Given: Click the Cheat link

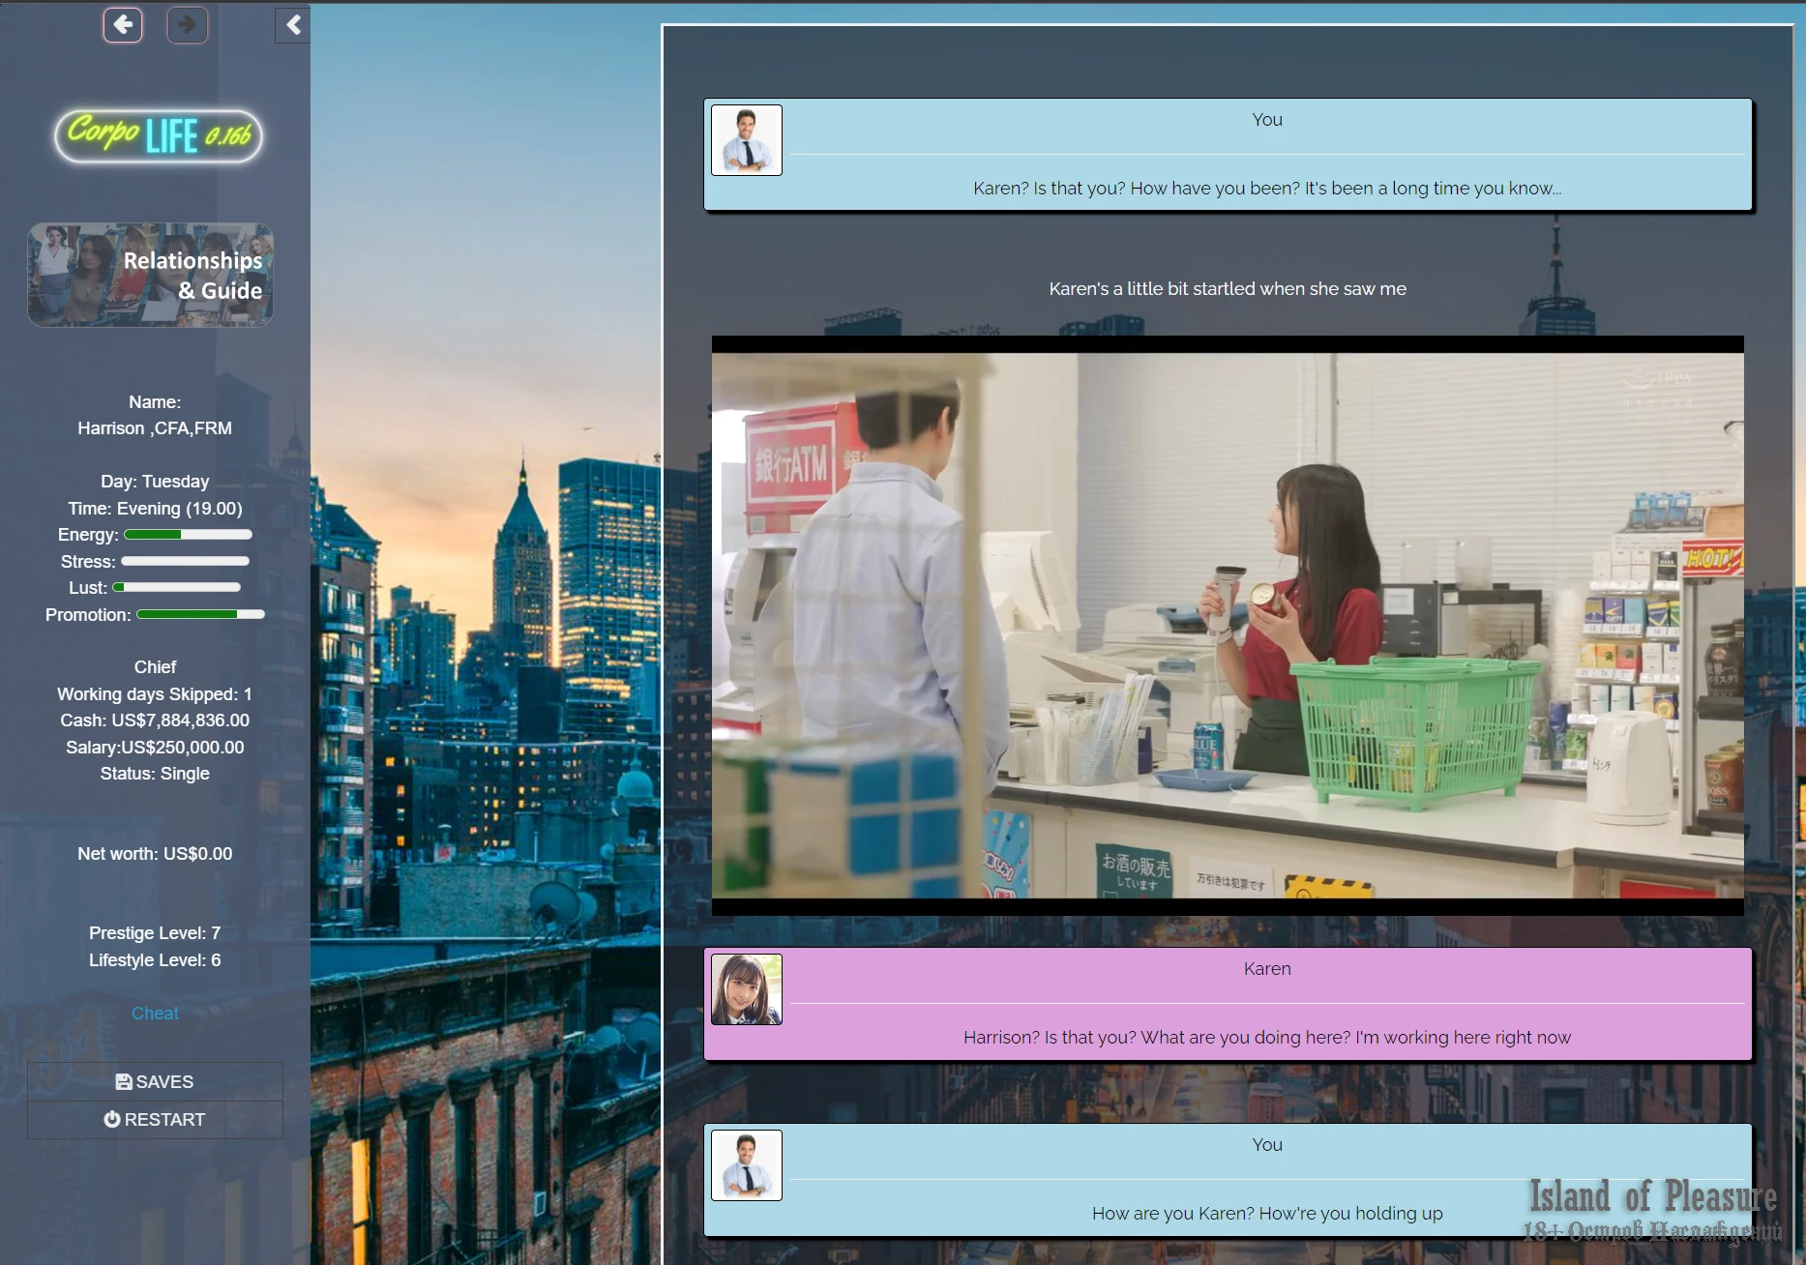Looking at the screenshot, I should [155, 1013].
